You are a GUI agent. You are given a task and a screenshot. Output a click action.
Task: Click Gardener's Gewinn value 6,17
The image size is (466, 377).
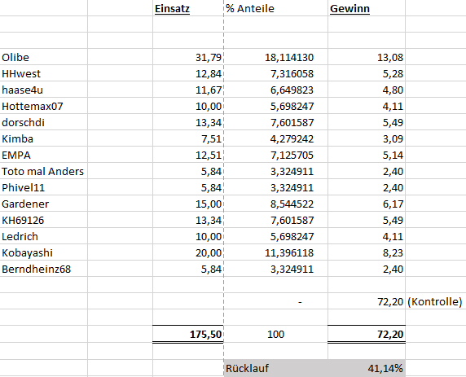(x=367, y=204)
